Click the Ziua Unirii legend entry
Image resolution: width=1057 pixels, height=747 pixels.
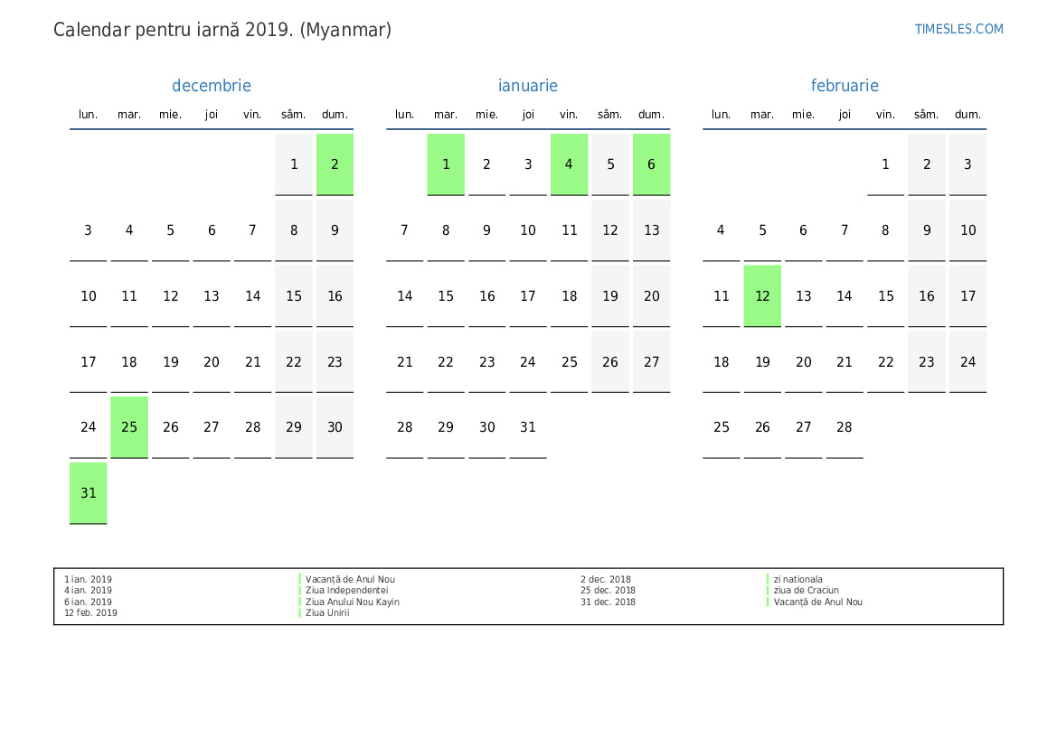(x=327, y=613)
